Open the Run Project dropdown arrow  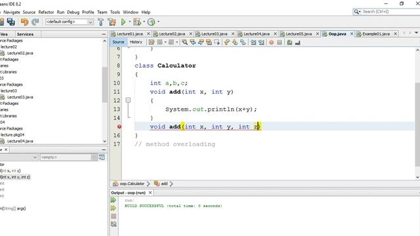(130, 22)
